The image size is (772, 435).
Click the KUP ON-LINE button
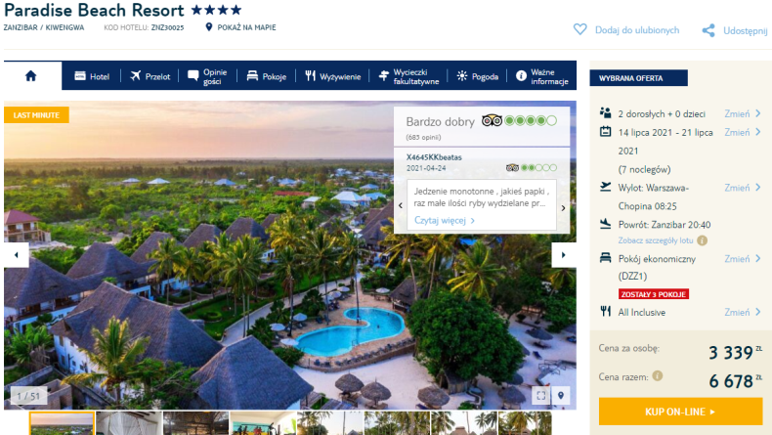tap(680, 412)
